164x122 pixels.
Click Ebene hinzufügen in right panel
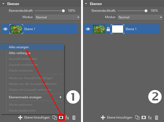click(119, 117)
